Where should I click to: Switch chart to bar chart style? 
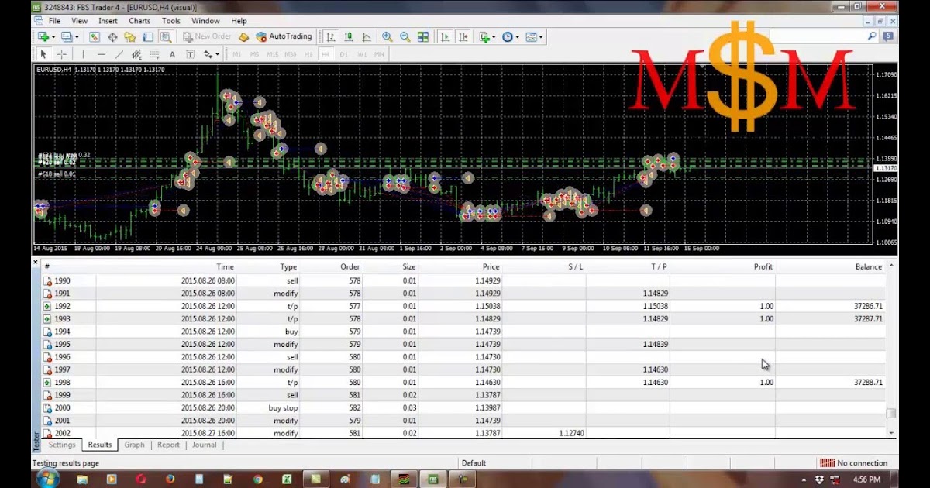pos(331,37)
